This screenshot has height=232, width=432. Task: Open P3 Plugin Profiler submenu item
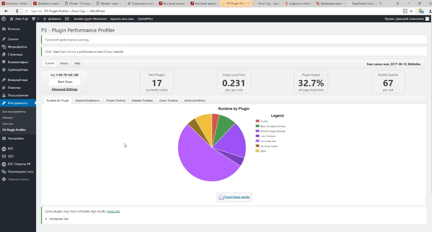click(x=14, y=130)
